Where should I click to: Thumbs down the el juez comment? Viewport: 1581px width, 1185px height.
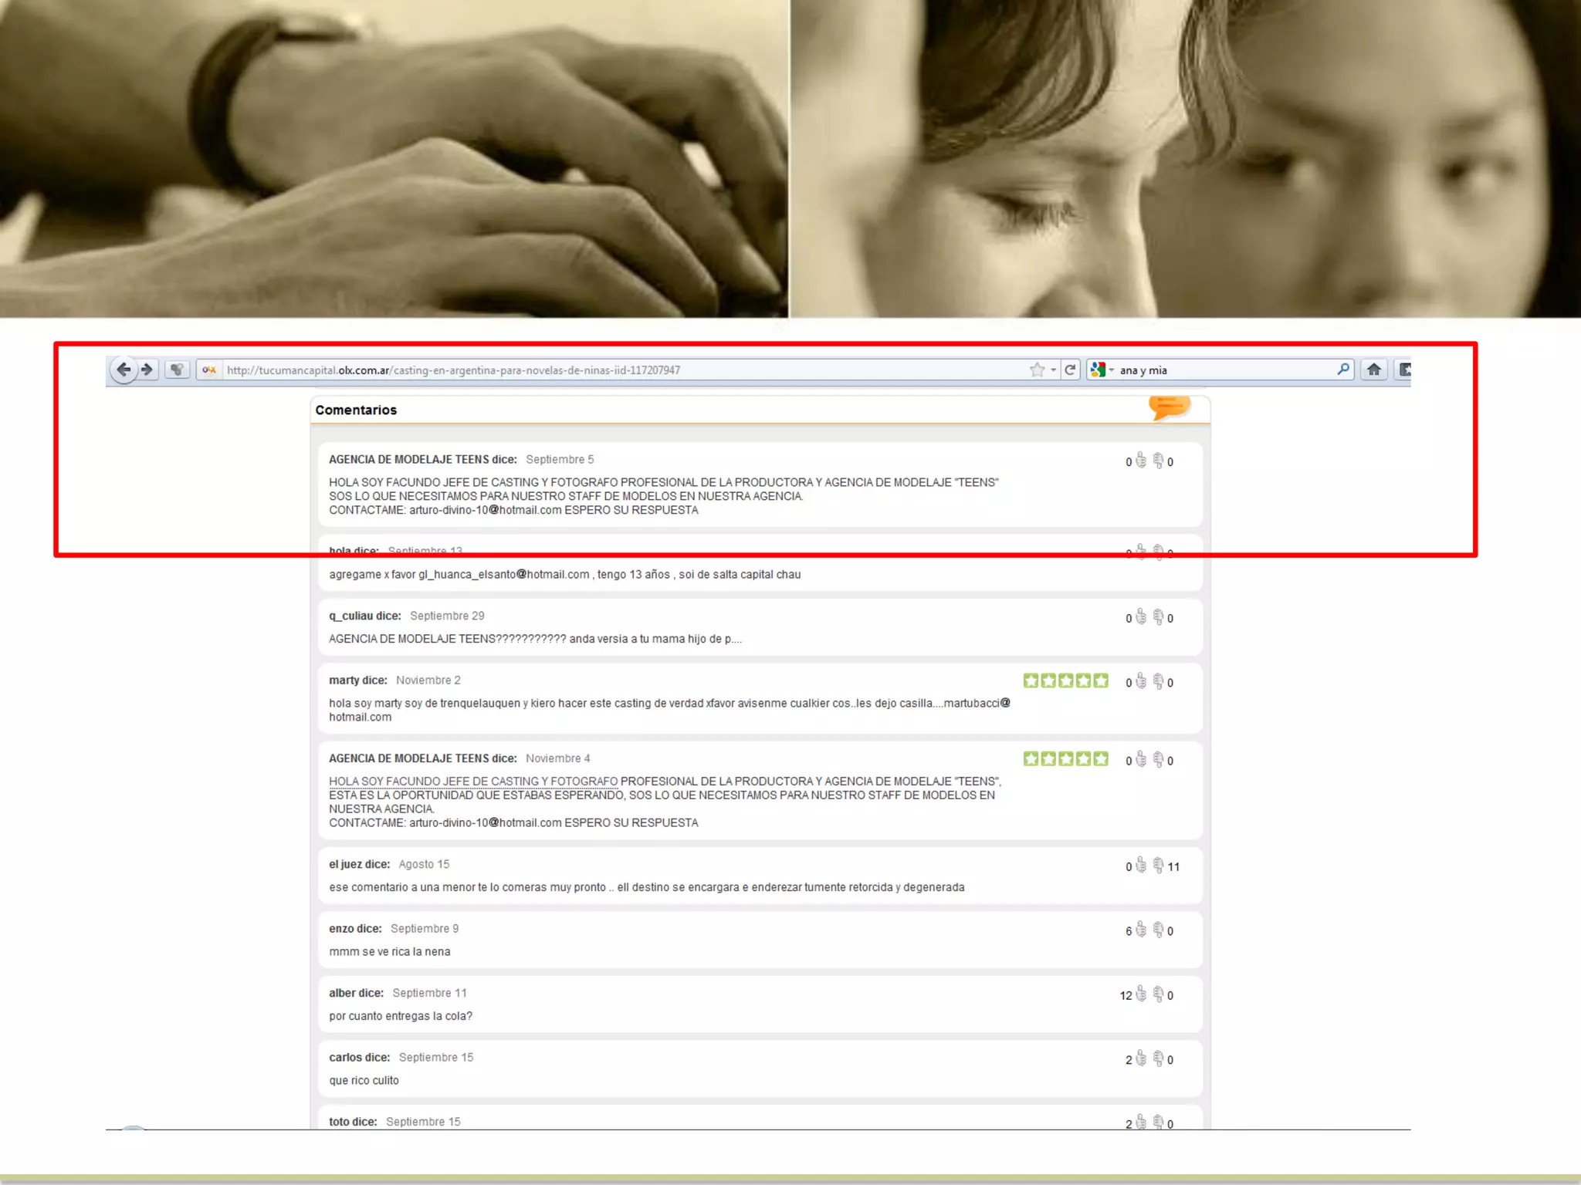(x=1158, y=866)
